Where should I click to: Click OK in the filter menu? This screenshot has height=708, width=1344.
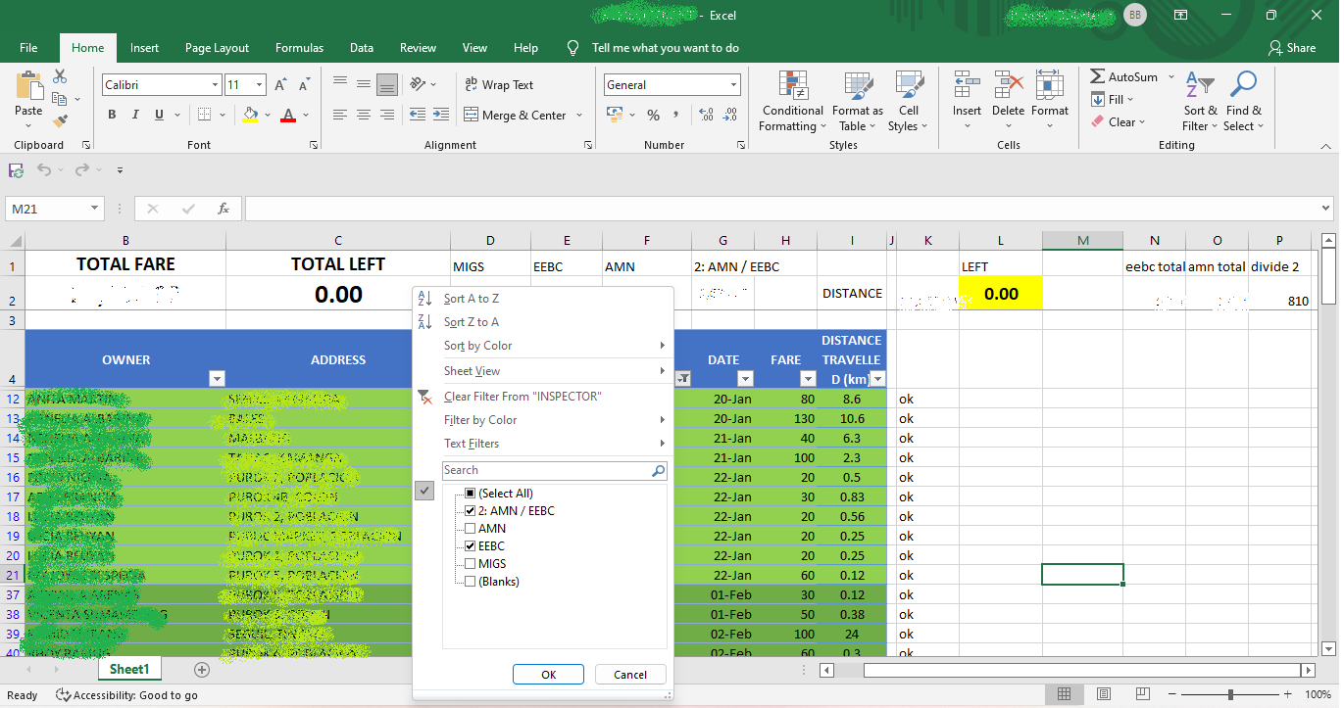pos(548,675)
